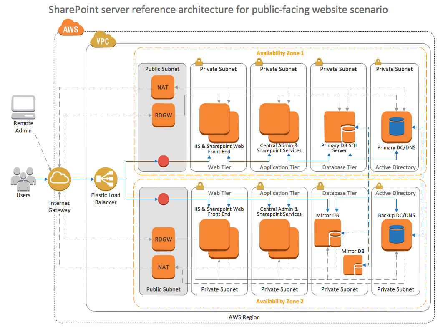The width and height of the screenshot is (438, 329).
Task: Select Zone 1 IIS & Sharepoint Web Front End instances
Action: pyautogui.click(x=219, y=123)
